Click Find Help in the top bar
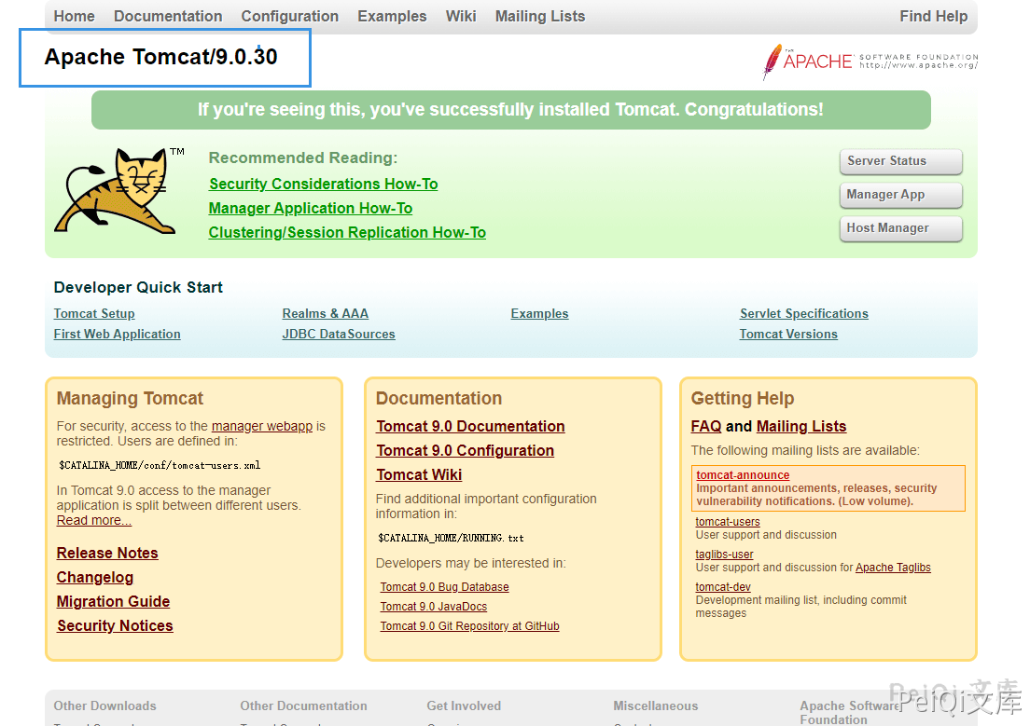Viewport: 1030px width, 726px height. point(933,17)
